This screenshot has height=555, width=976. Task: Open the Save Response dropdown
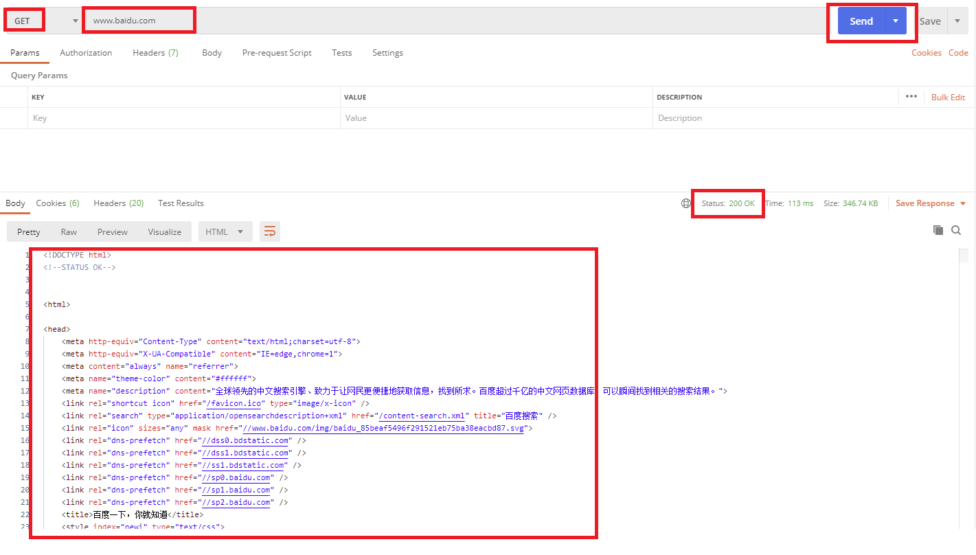point(931,203)
